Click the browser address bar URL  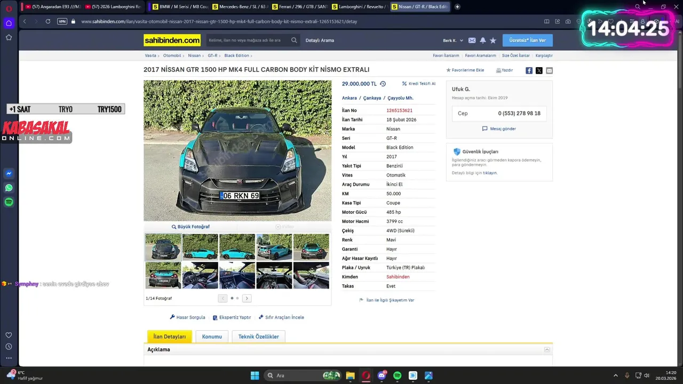tap(219, 21)
